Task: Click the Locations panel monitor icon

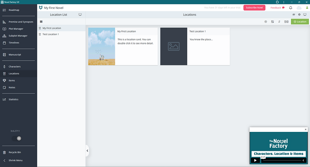Action: click(305, 15)
